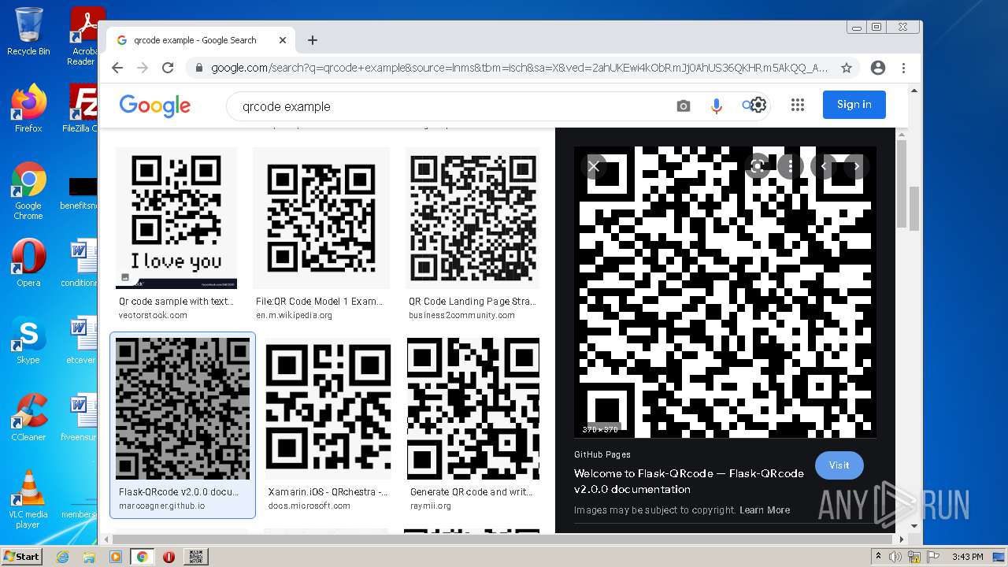Open the Flask-QRcode documentation title link
This screenshot has width=1008, height=567.
tap(689, 481)
